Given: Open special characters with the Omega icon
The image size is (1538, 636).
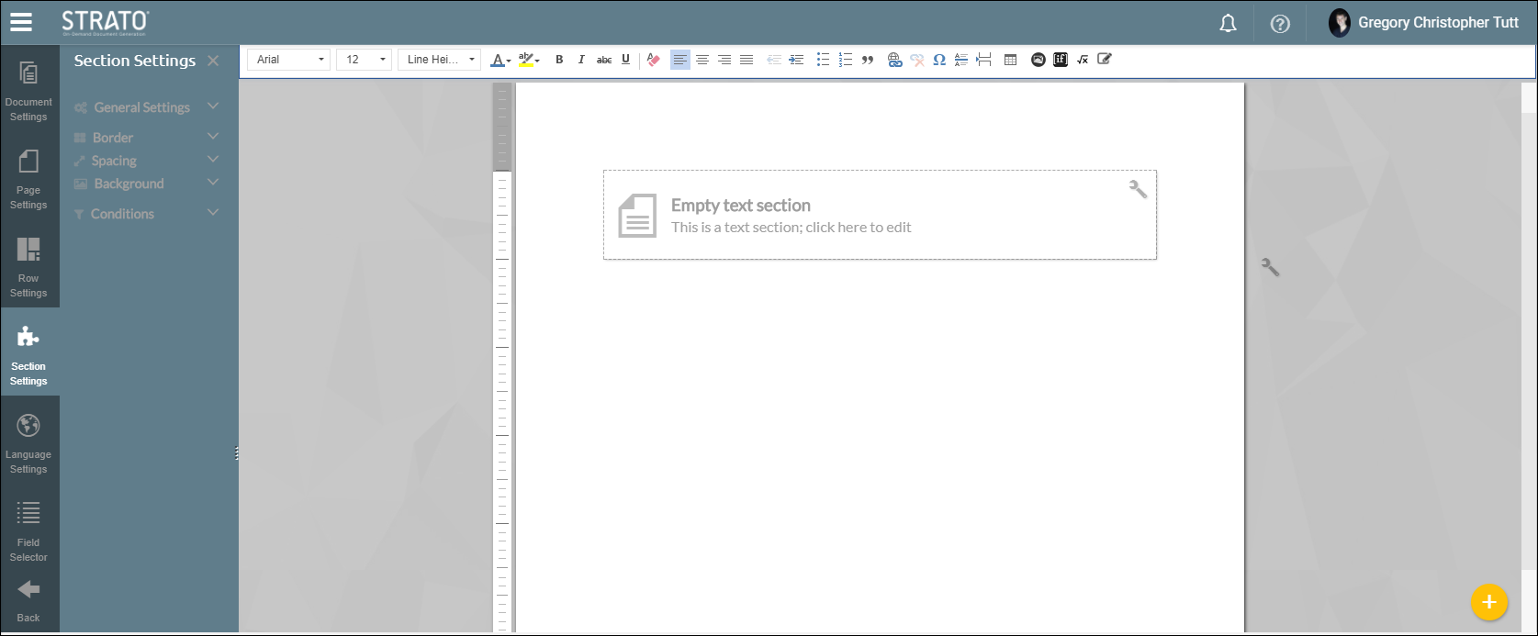Looking at the screenshot, I should click(938, 60).
